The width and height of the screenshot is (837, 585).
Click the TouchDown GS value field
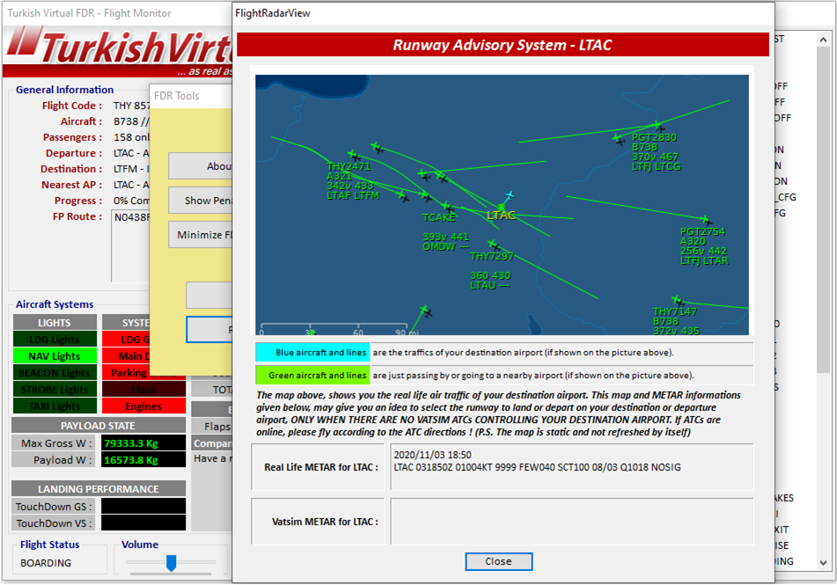click(143, 507)
